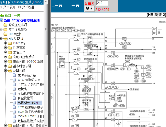Click 菜单展开 to expand all menus
The width and height of the screenshot is (166, 127).
point(9,7)
